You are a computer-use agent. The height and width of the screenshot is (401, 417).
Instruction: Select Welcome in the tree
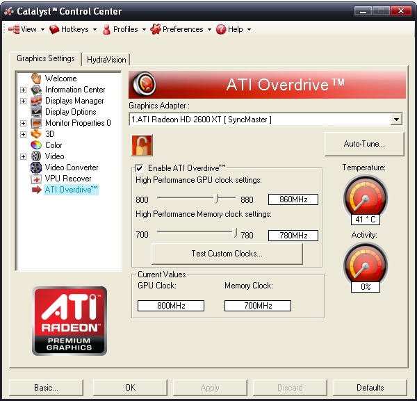60,78
